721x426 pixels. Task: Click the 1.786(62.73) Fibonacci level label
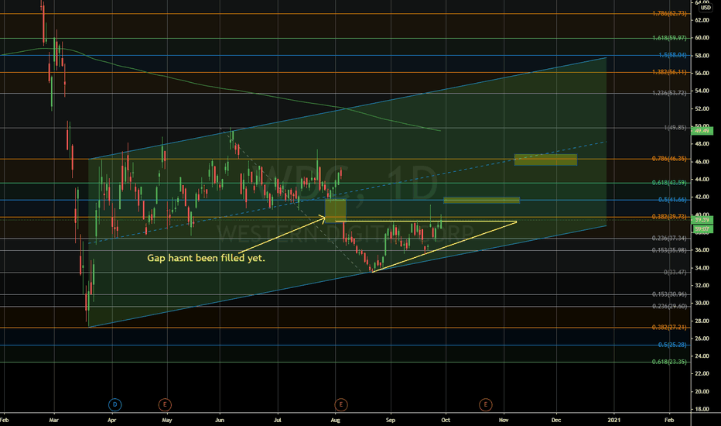(x=669, y=13)
